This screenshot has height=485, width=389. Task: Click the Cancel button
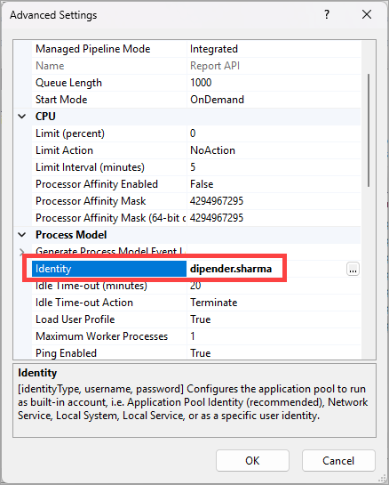338,461
